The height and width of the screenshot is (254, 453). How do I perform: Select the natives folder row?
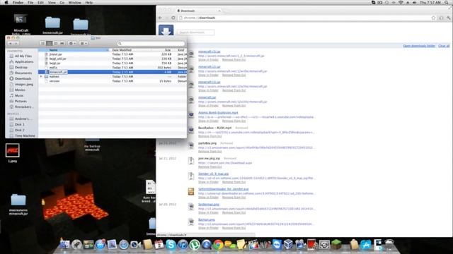click(113, 77)
